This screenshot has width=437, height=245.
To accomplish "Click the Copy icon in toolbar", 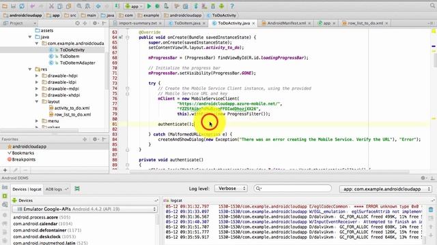I will [59, 6].
